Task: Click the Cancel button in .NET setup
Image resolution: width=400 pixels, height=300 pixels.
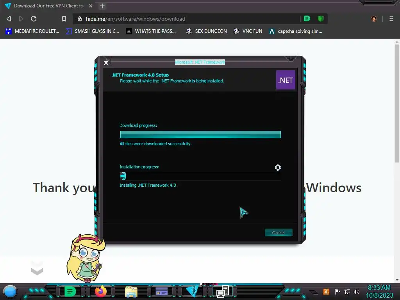Action: point(278,233)
